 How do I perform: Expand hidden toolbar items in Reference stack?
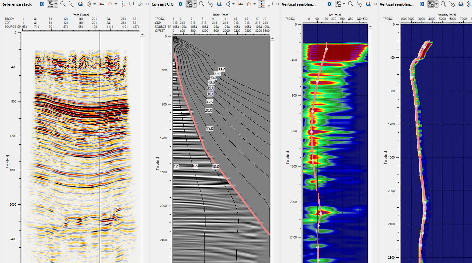pyautogui.click(x=147, y=4)
